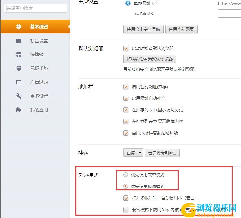The width and height of the screenshot is (241, 218).
Task: Click the 添加新网页 entry
Action: click(144, 14)
